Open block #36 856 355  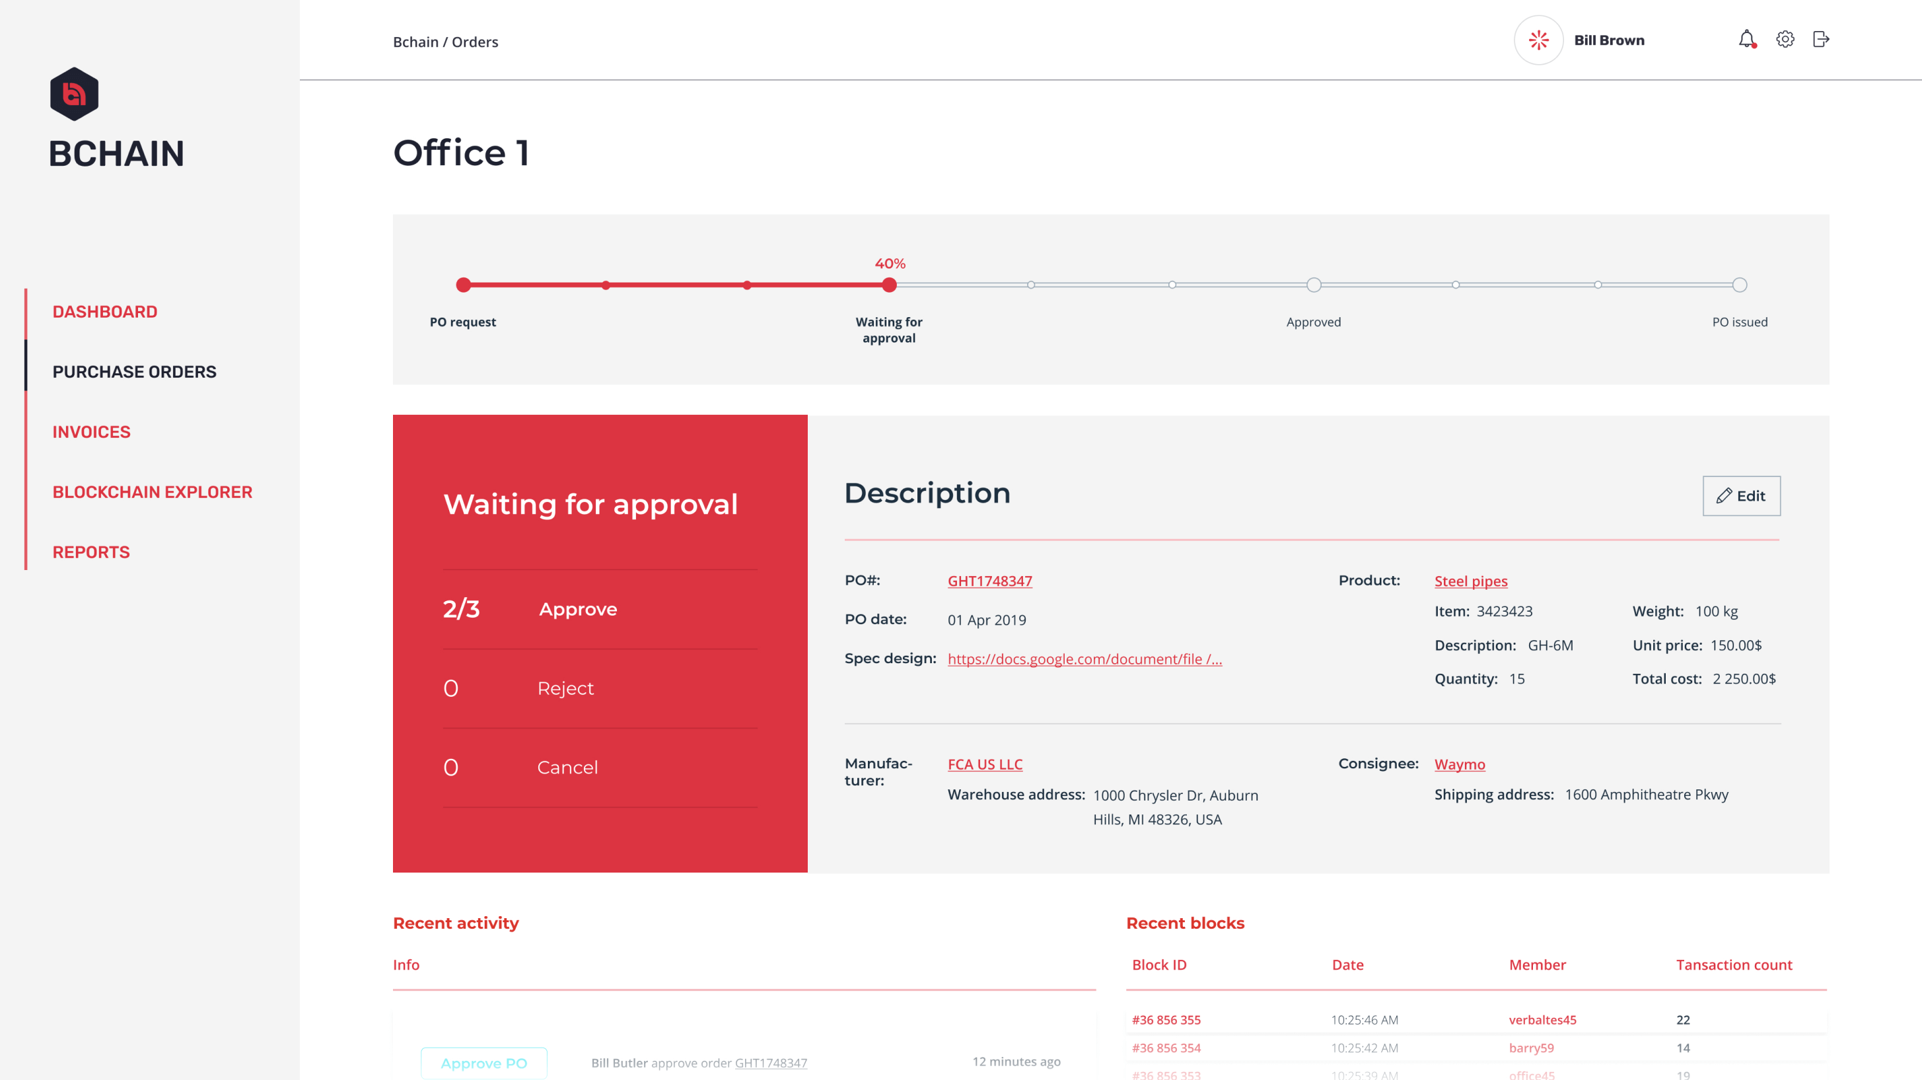point(1166,1019)
